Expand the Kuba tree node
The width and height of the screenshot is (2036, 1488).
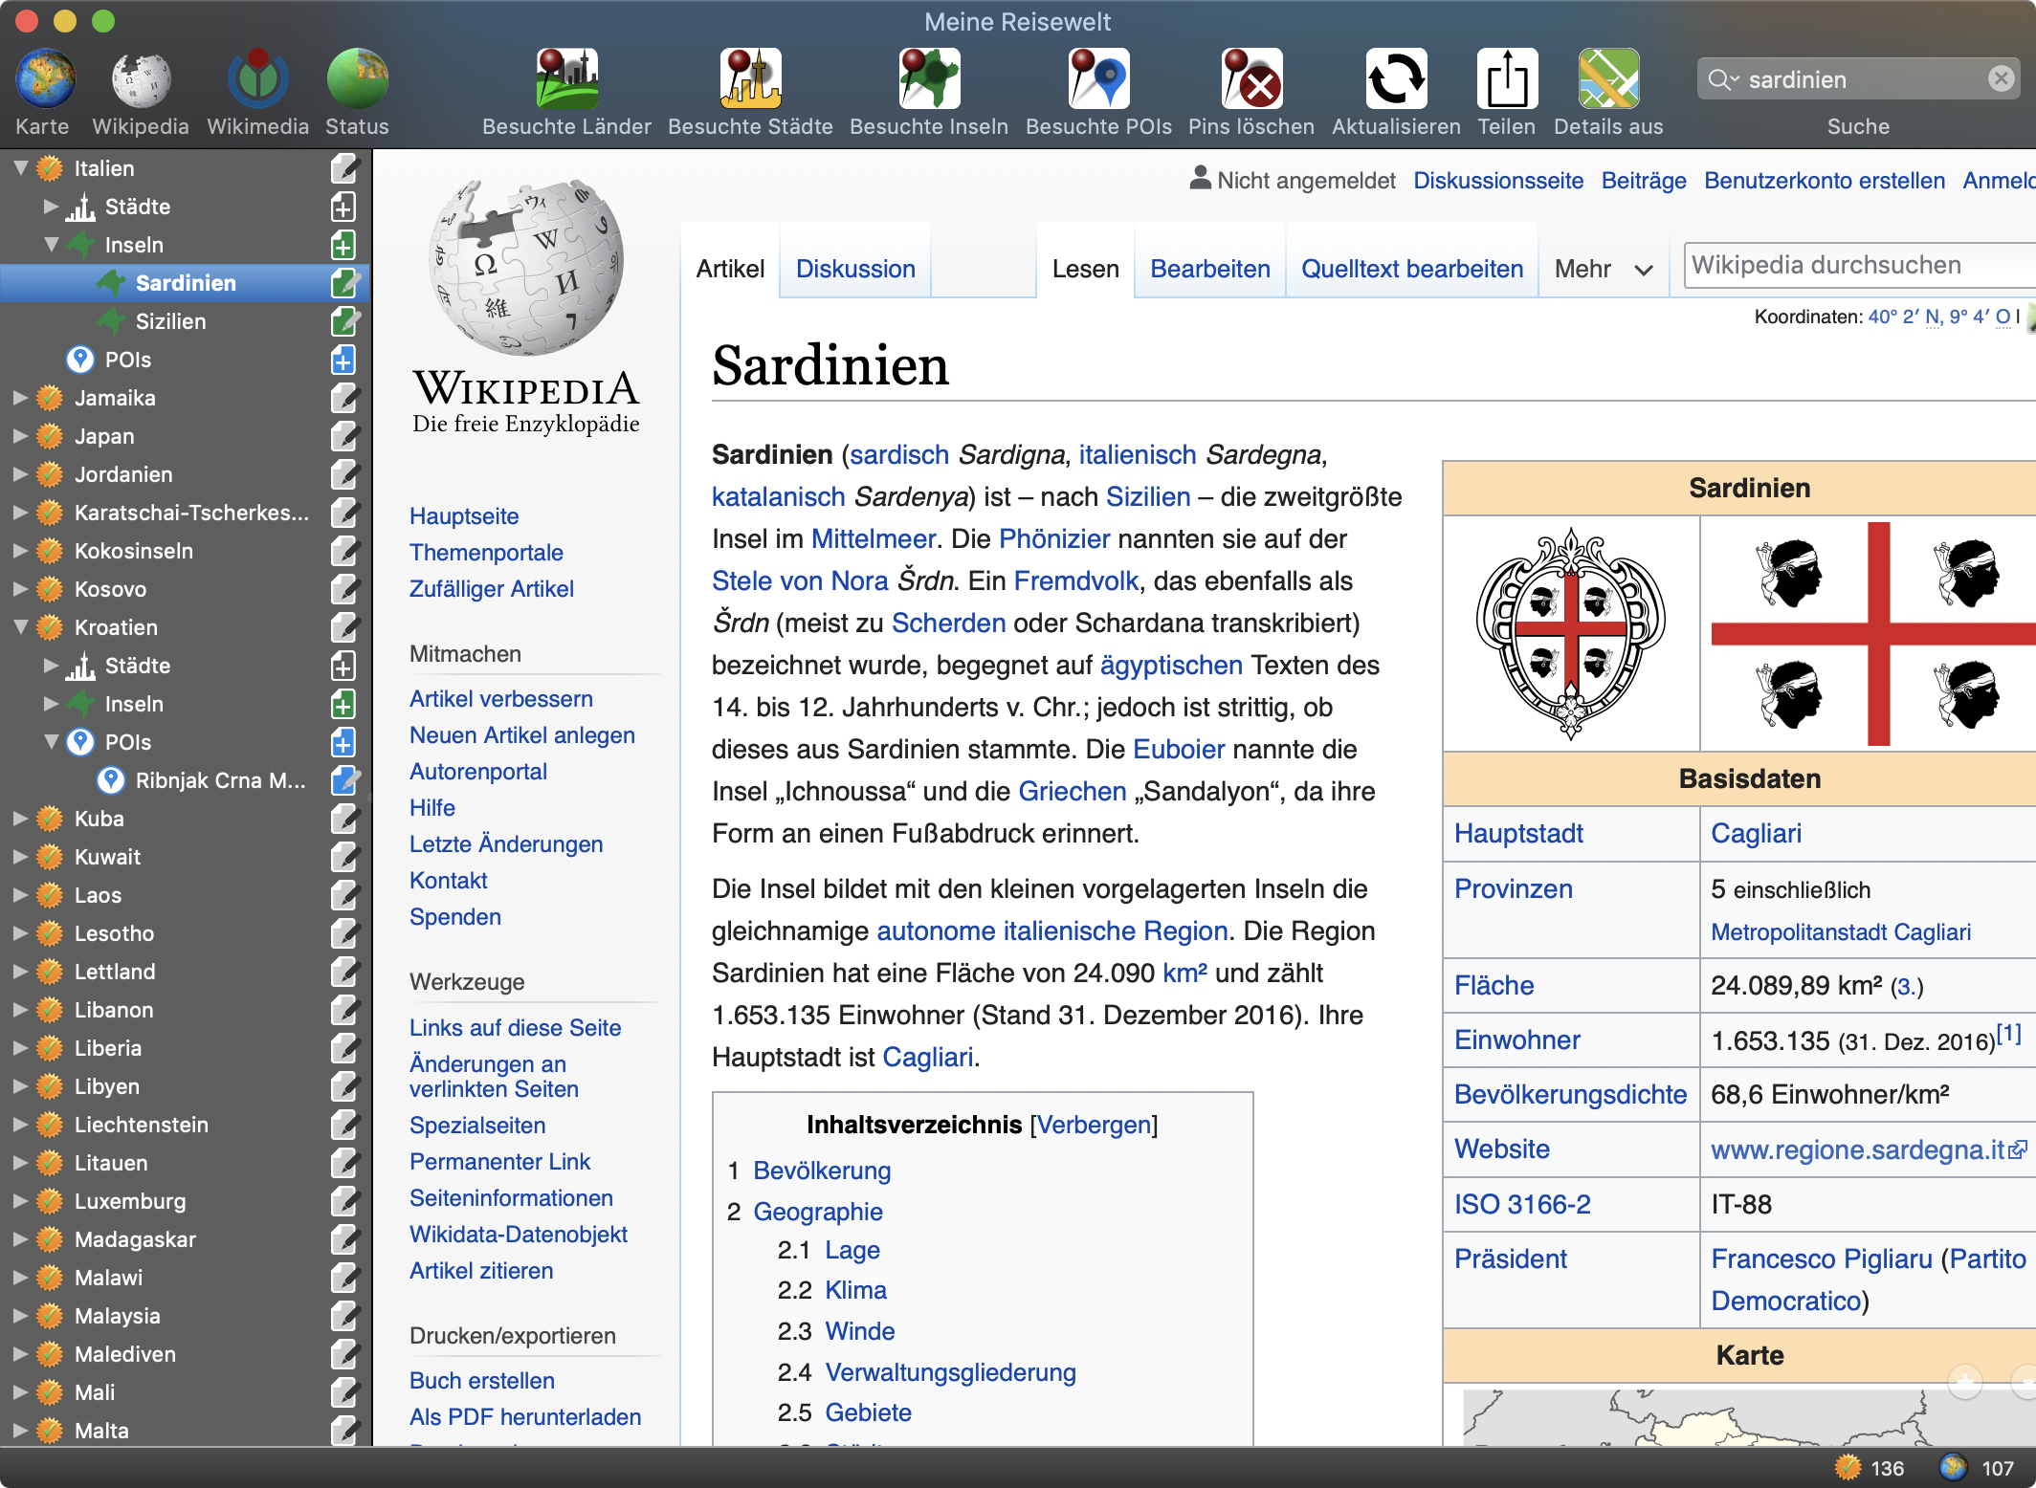tap(20, 819)
